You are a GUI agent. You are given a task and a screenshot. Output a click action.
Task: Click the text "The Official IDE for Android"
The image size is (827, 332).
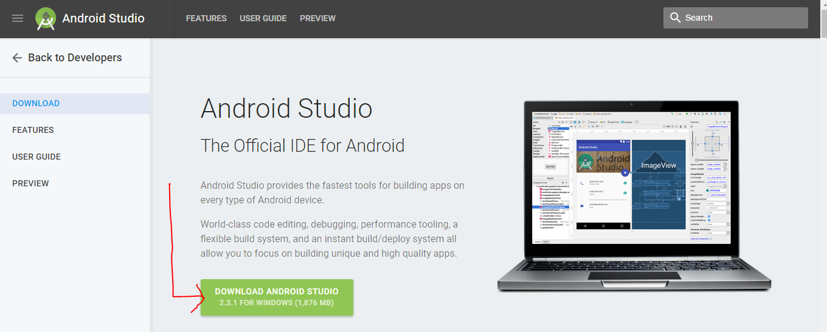303,146
